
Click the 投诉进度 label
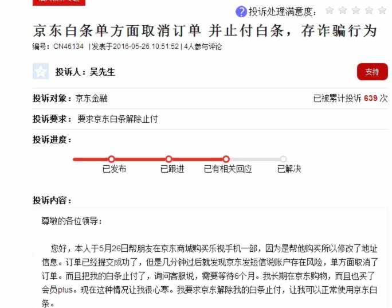point(52,139)
